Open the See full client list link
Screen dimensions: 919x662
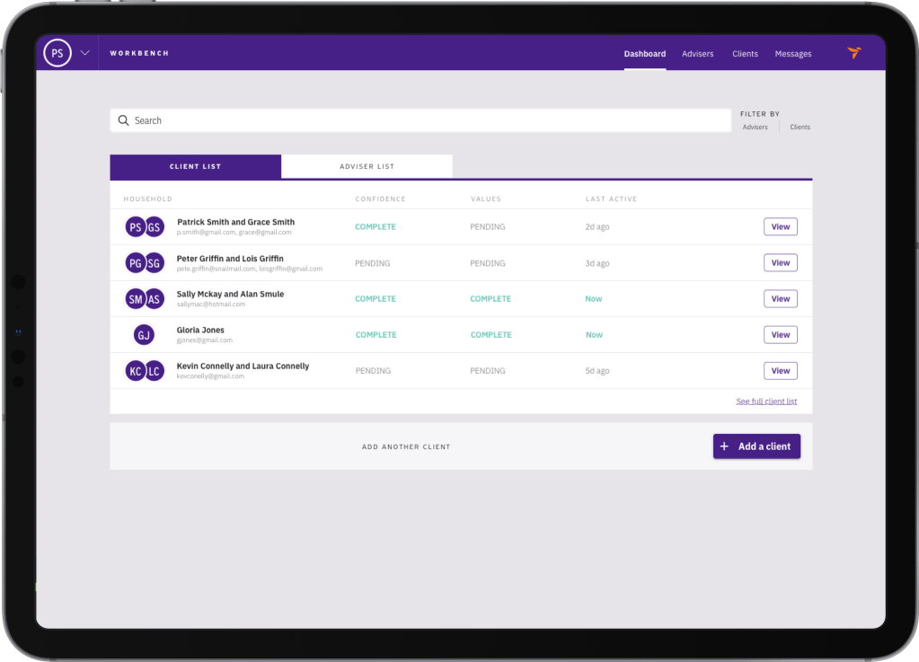click(x=766, y=402)
